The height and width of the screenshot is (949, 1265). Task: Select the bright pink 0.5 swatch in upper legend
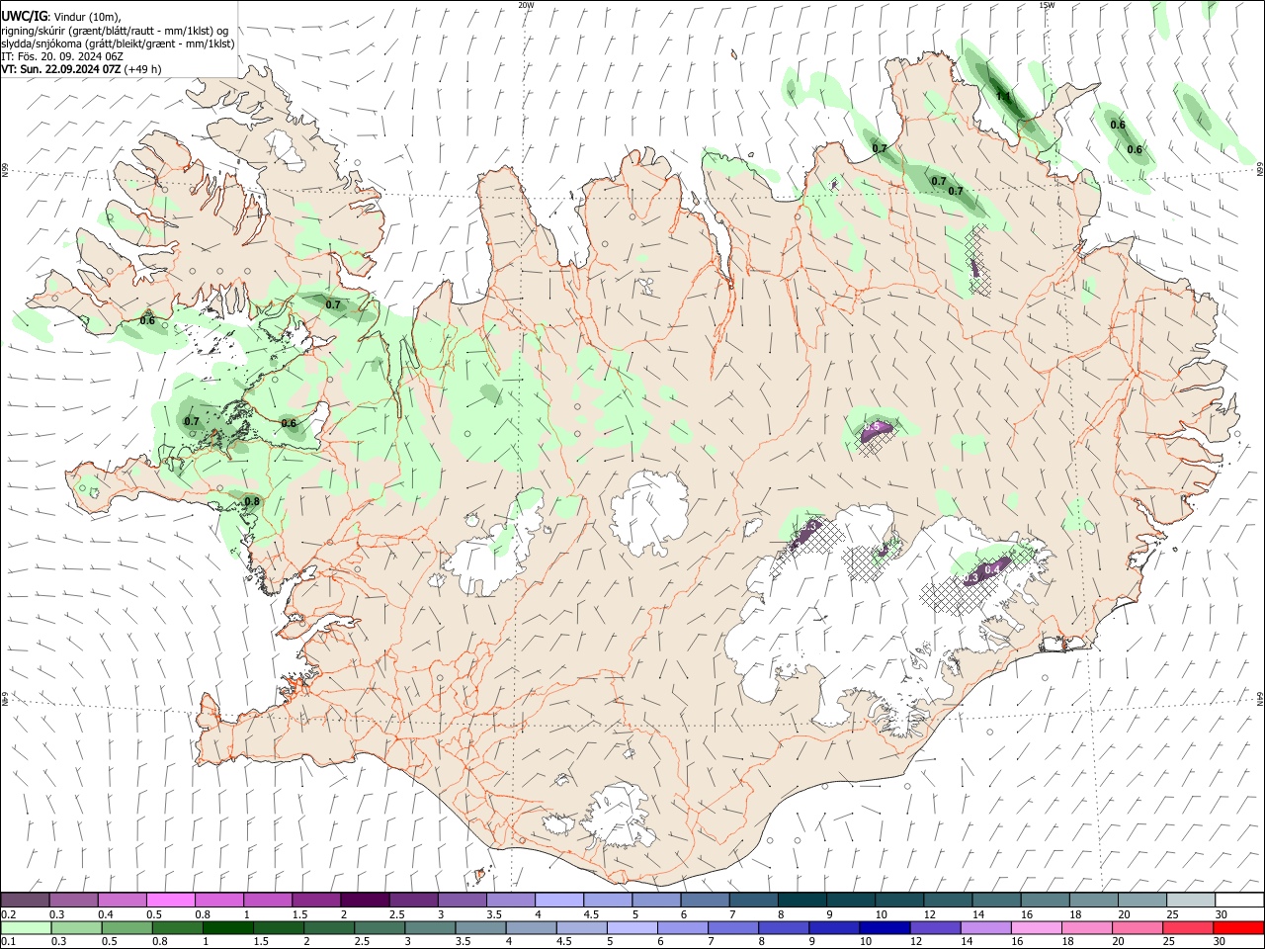171,901
